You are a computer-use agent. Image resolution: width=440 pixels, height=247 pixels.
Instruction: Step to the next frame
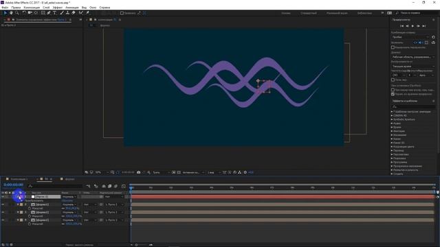tap(418, 26)
